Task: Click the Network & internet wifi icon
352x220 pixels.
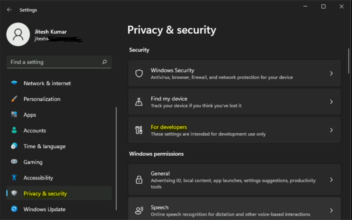Action: click(x=14, y=83)
